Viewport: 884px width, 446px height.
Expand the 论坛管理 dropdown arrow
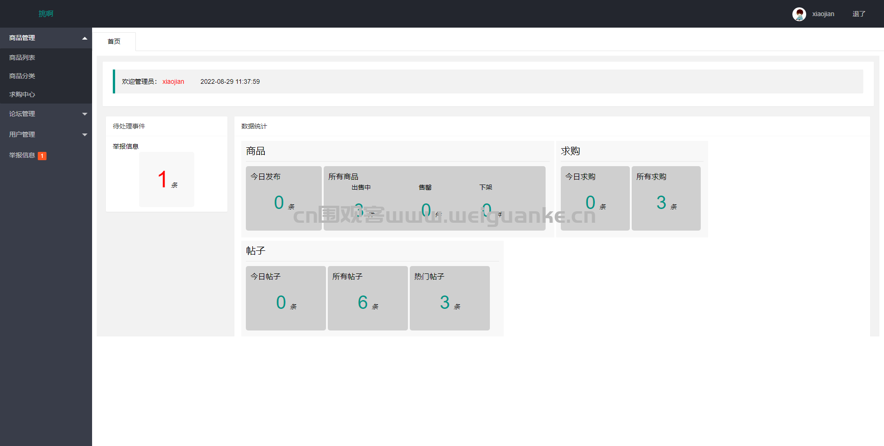point(85,114)
